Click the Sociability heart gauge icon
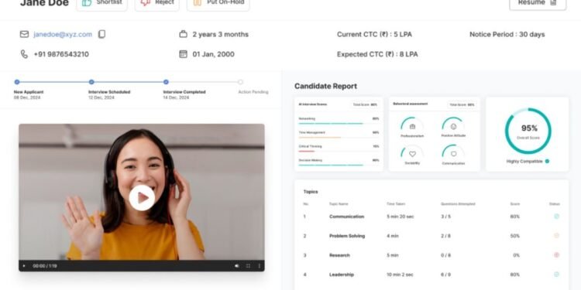This screenshot has height=290, width=581. pyautogui.click(x=412, y=154)
